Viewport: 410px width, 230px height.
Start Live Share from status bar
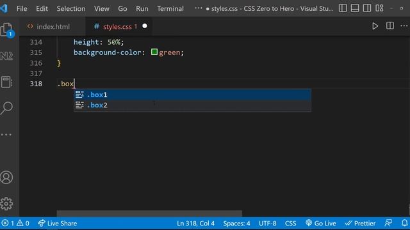[x=57, y=224]
